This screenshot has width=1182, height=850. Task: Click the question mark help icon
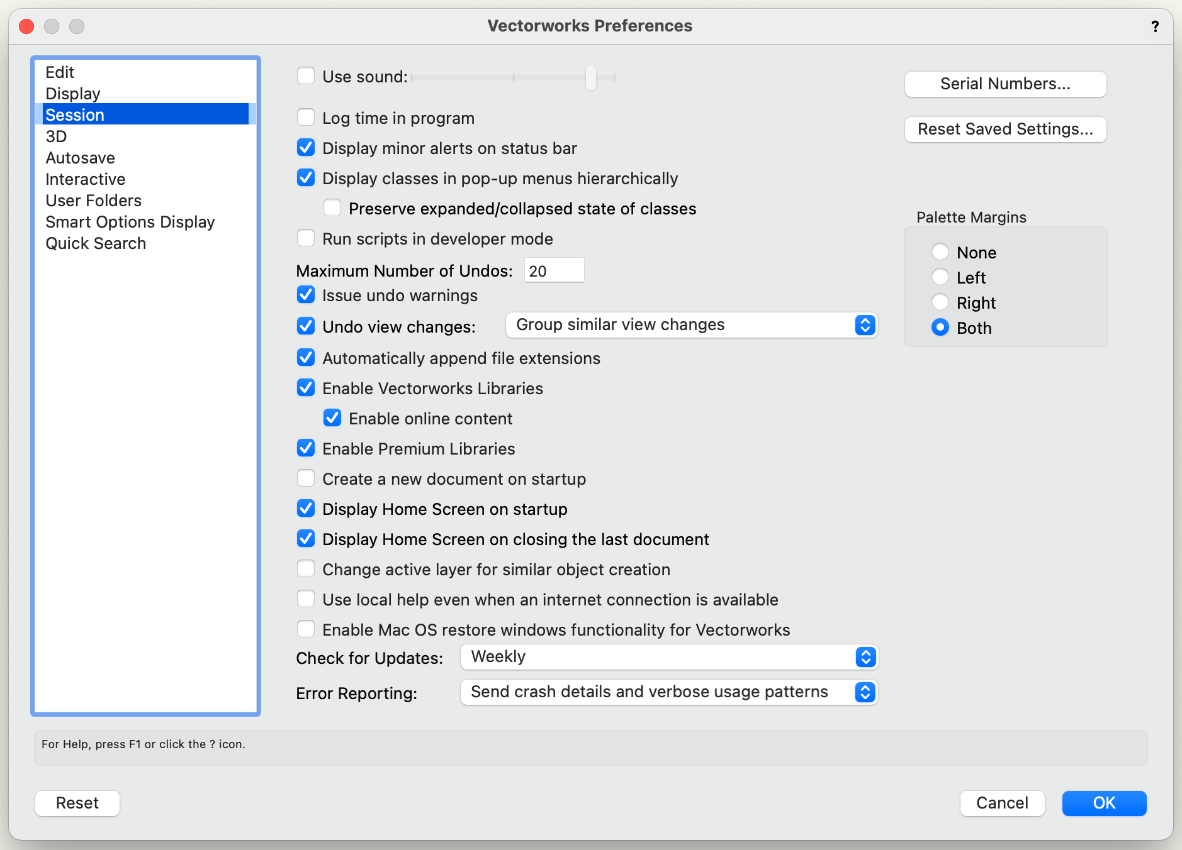pyautogui.click(x=1155, y=26)
